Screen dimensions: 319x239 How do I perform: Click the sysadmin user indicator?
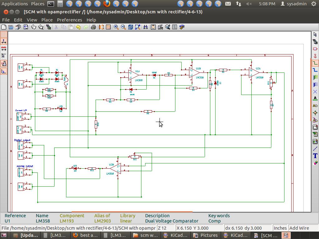pos(293,4)
